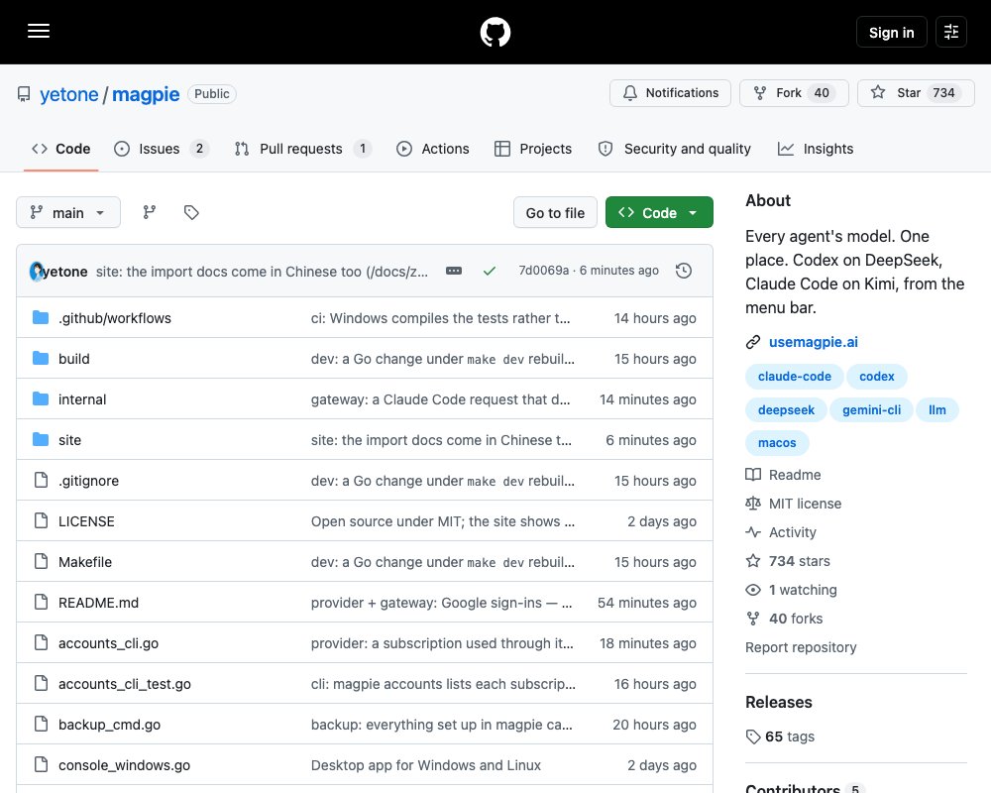Open the build folder
991x793 pixels.
pyautogui.click(x=74, y=359)
